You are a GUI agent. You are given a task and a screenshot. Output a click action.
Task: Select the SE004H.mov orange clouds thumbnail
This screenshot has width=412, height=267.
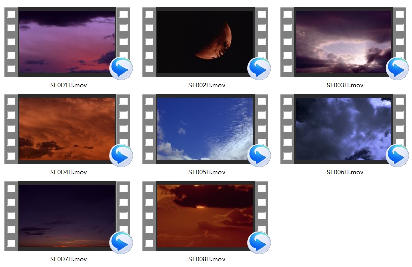point(67,129)
